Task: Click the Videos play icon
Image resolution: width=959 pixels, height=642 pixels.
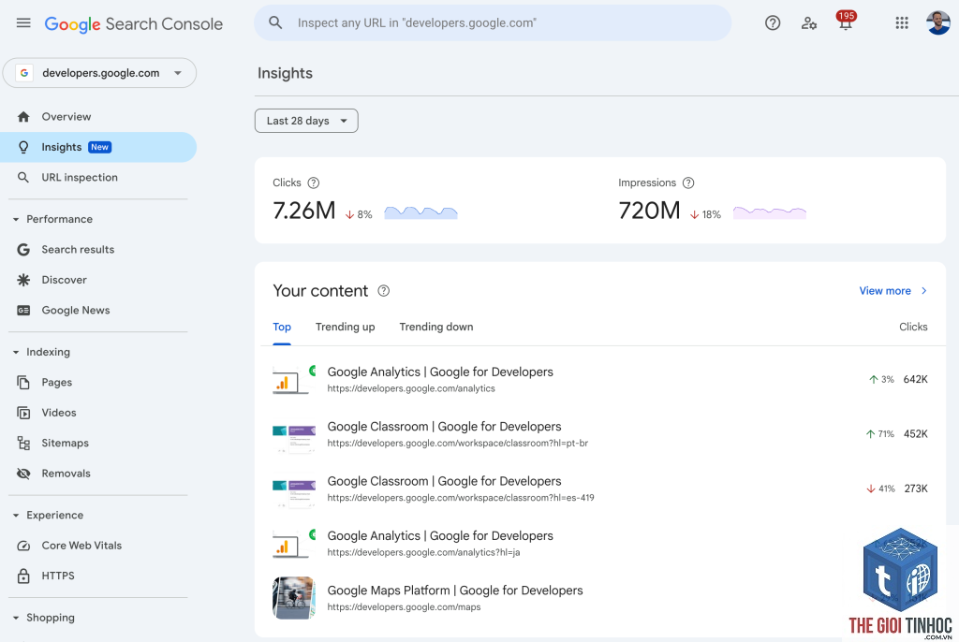Action: tap(23, 413)
